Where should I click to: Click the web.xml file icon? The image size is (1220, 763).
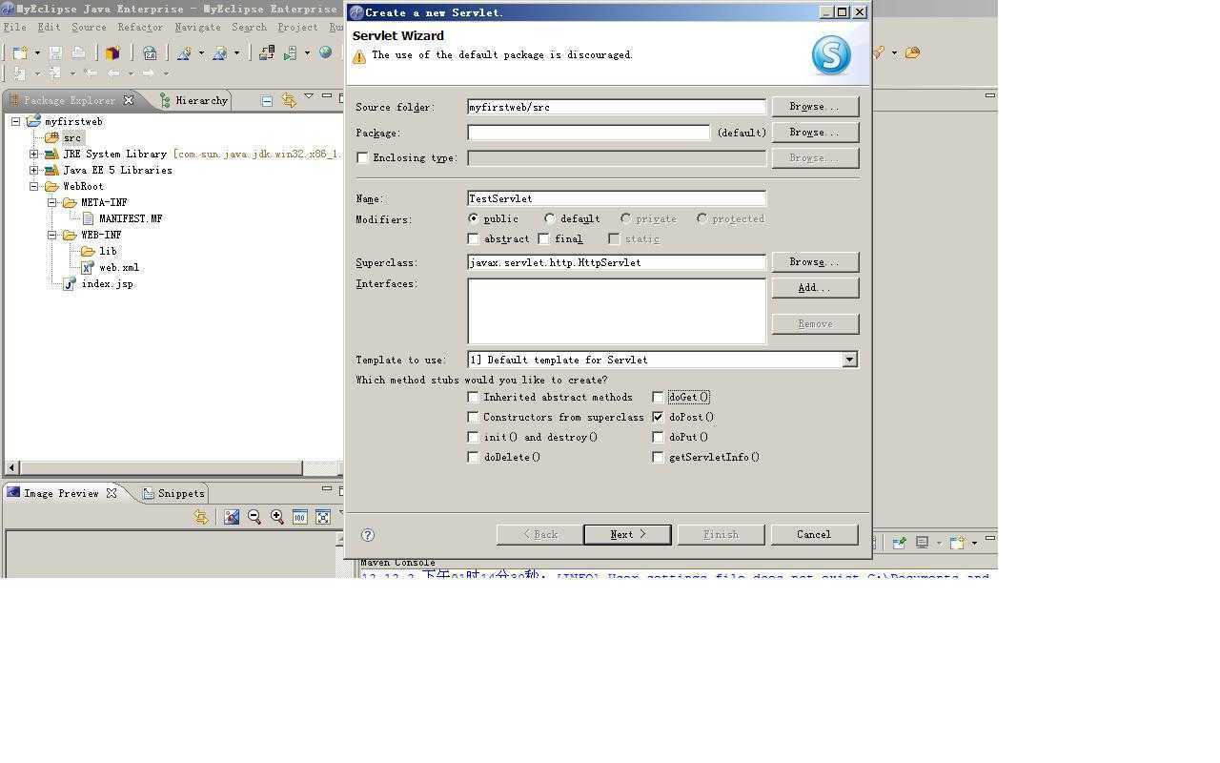pyautogui.click(x=88, y=268)
